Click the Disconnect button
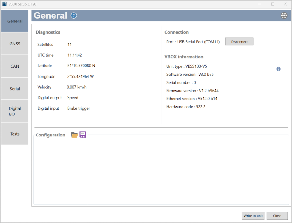Screen dimensions: 292x223 pos(239,42)
